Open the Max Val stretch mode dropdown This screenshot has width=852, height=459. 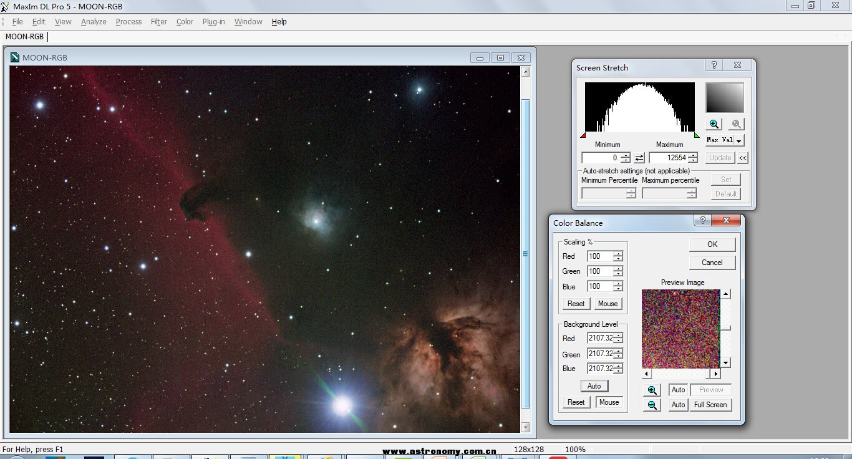(739, 141)
